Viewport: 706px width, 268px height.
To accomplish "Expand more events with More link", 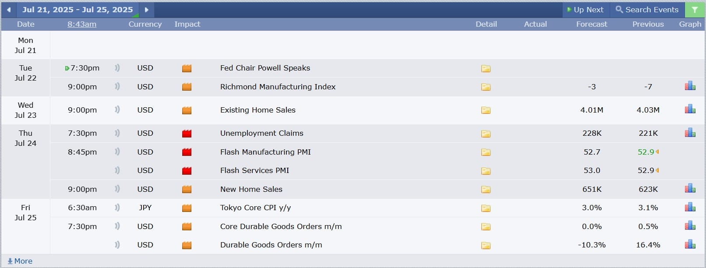I will 20,261.
